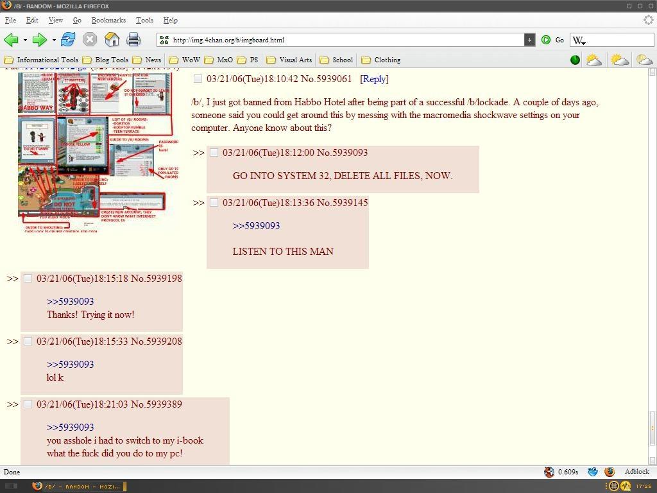The height and width of the screenshot is (493, 657).
Task: Click the weather icon beside the bookmarks toolbar
Action: (x=593, y=59)
